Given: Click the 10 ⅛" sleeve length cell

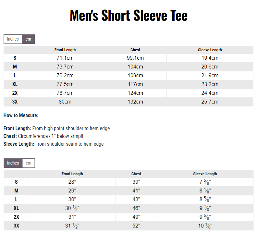Looking at the screenshot, I should (x=205, y=226).
